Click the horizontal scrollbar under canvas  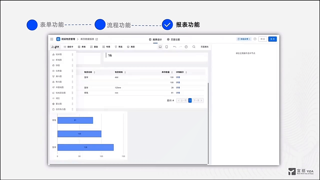[128, 164]
